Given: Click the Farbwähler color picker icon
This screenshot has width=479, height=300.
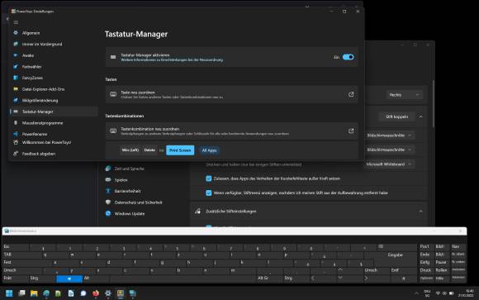Looking at the screenshot, I should (16, 67).
